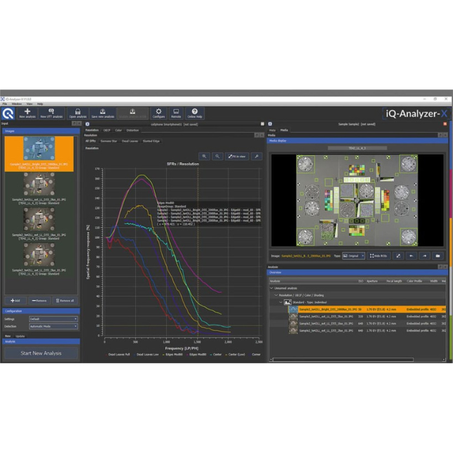
Task: Close the Resolution panel
Action: click(261, 135)
